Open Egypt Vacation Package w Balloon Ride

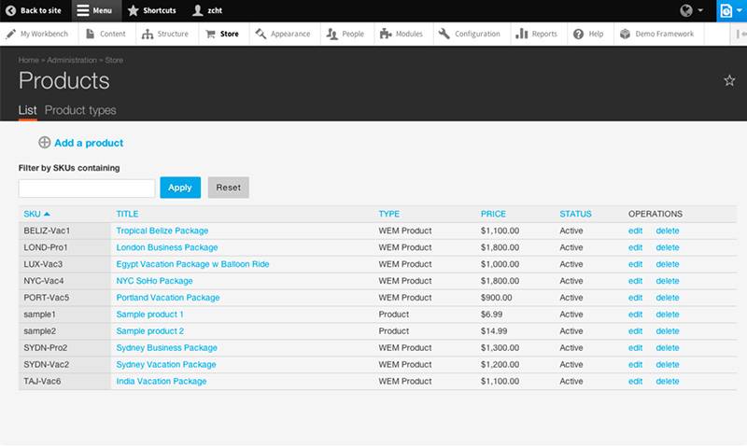[x=192, y=264]
